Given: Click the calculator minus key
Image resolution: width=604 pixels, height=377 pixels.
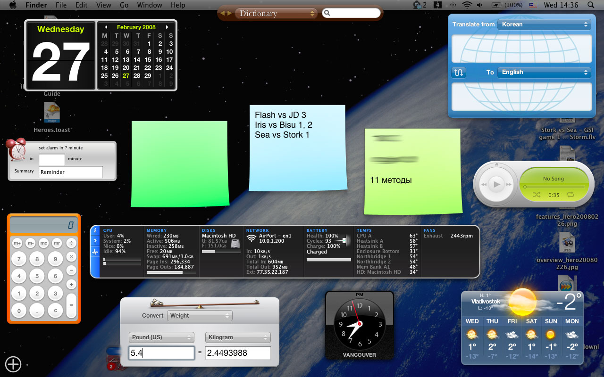Looking at the screenshot, I should pos(71,270).
